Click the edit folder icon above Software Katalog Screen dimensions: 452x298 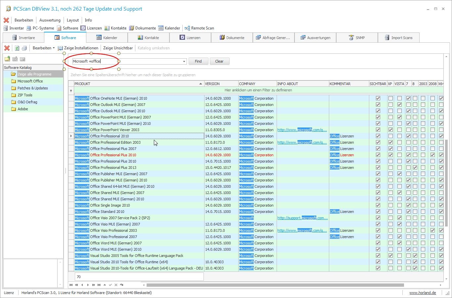point(15,59)
